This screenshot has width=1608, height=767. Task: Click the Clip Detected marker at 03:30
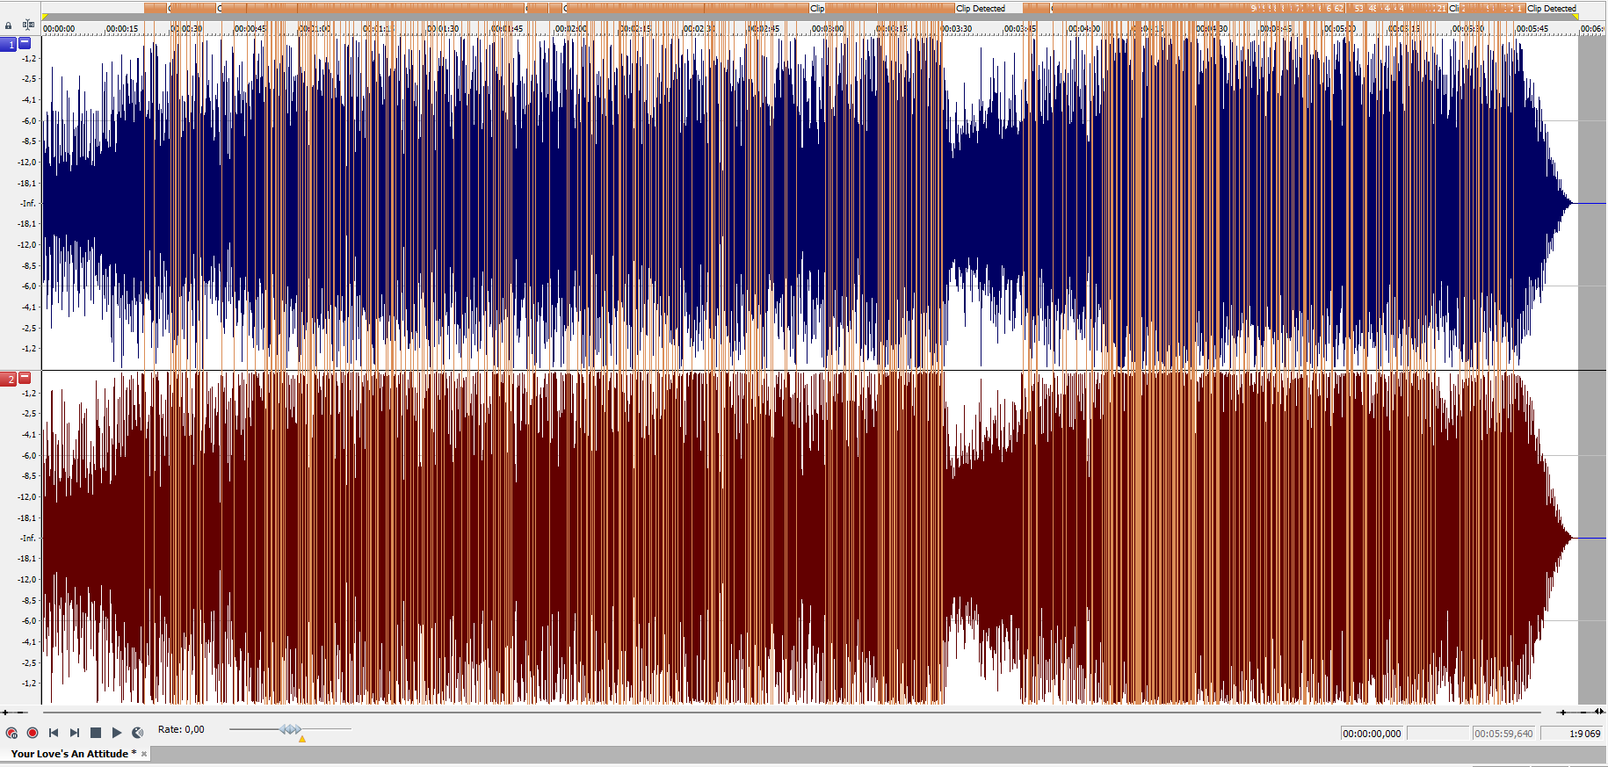(981, 9)
